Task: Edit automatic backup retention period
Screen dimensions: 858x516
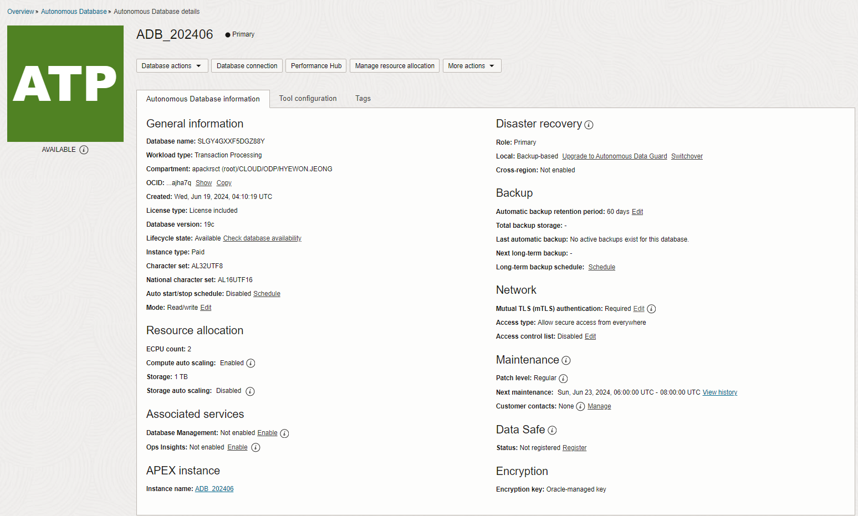Action: [x=637, y=212]
